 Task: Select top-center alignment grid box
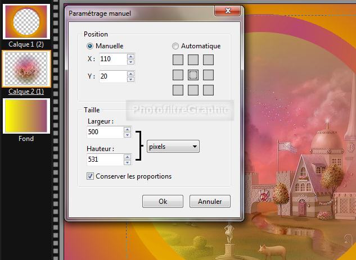coord(193,60)
